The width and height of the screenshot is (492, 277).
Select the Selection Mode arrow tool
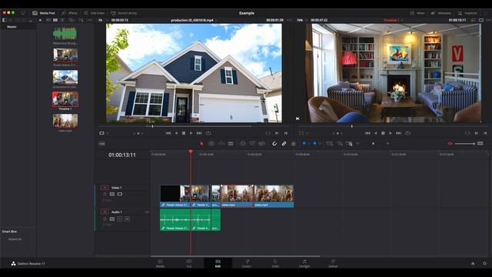coord(201,144)
